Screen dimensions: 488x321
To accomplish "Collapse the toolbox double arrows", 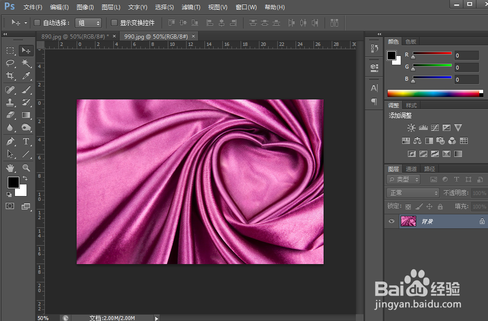I will (5, 34).
